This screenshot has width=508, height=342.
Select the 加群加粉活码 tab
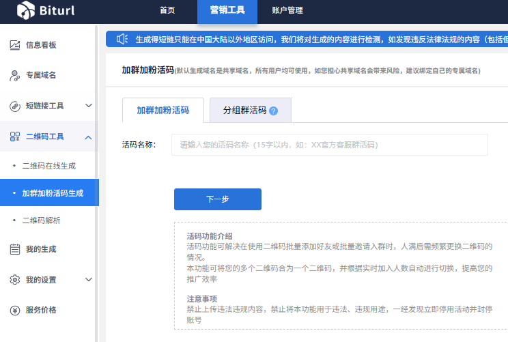[x=163, y=110]
